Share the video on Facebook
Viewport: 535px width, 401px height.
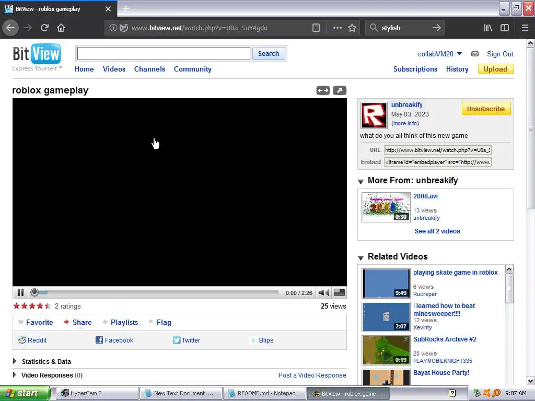click(x=114, y=340)
